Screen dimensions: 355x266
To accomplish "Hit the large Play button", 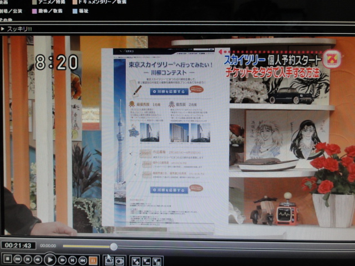I will [x=50, y=259].
